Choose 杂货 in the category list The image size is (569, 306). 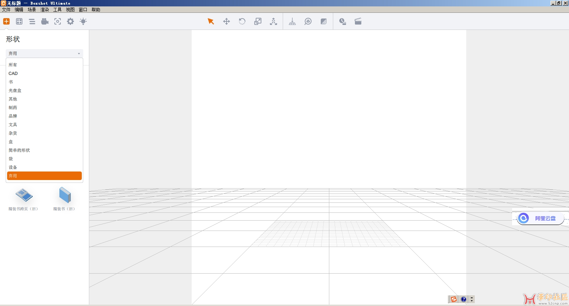coord(44,133)
